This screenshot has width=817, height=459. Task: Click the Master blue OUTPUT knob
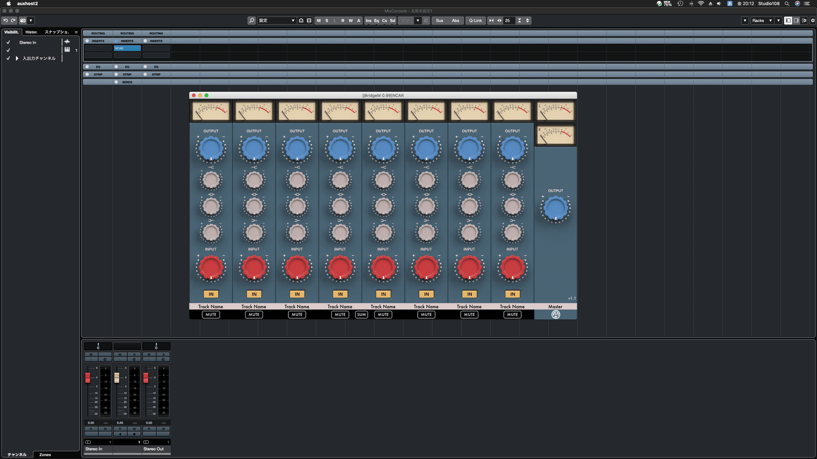(x=556, y=208)
